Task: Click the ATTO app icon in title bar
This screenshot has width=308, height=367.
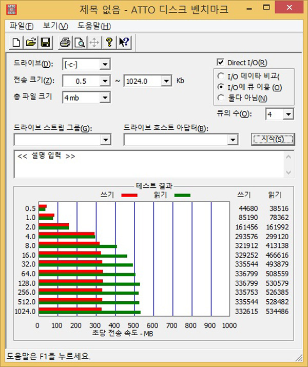Action: 10,9
